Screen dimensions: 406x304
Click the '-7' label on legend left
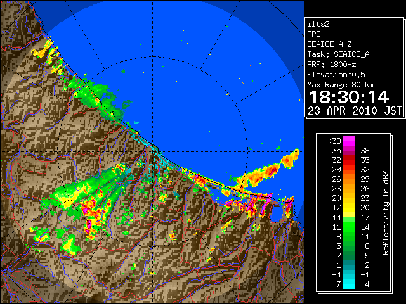click(337, 284)
